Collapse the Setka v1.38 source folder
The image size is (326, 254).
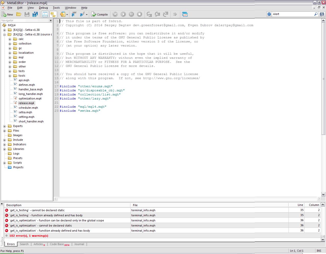point(4,35)
